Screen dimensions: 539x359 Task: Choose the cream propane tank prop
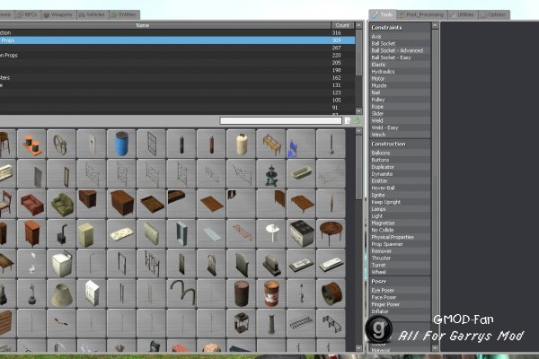242,144
